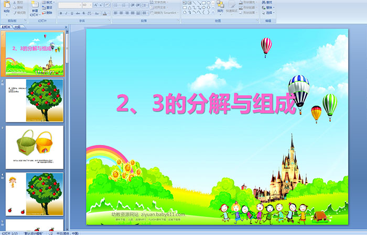The image size is (367, 235).
Task: Click Replace (替换) in the Editing group
Action: (267, 7)
